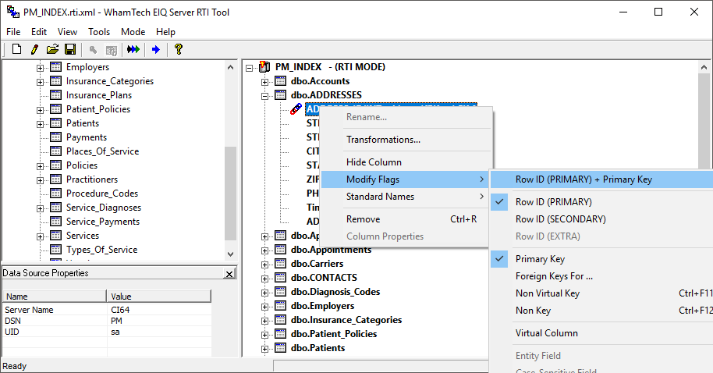
Task: Click the left tree scrollbar thumb
Action: tap(231, 194)
